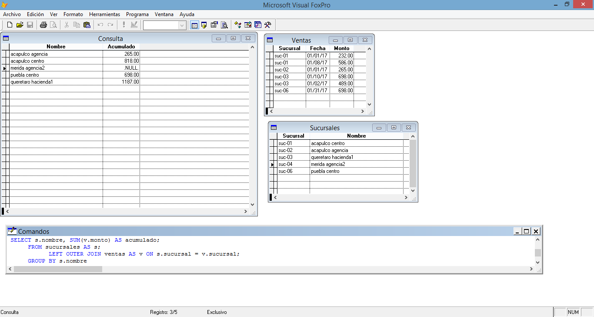Click the Consulta window table icon

6,38
